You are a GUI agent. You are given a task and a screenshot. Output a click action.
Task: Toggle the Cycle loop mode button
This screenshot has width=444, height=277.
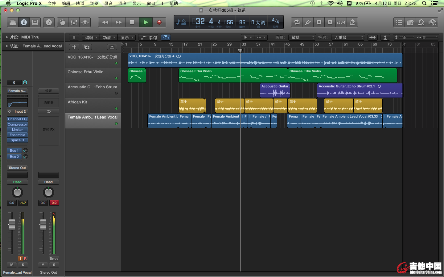click(297, 22)
